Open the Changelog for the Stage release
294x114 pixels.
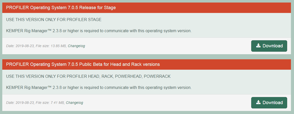pyautogui.click(x=76, y=46)
